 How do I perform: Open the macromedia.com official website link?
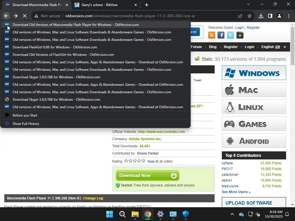coord(161,132)
